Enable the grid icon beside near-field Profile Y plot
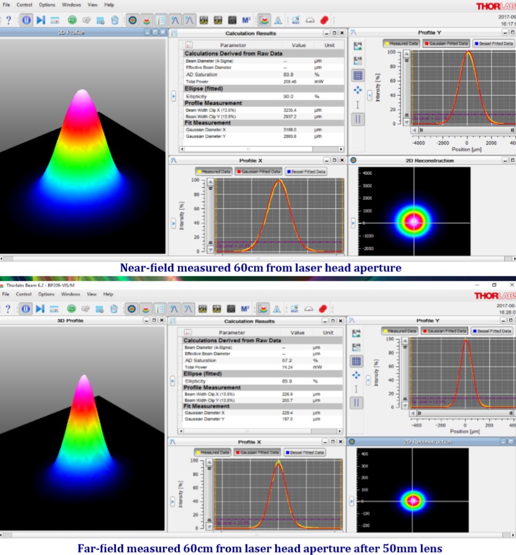This screenshot has height=555, width=516. [358, 75]
